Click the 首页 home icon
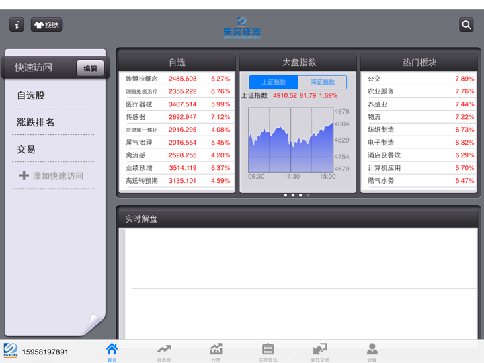Screen dimensions: 484x363 pyautogui.click(x=112, y=352)
